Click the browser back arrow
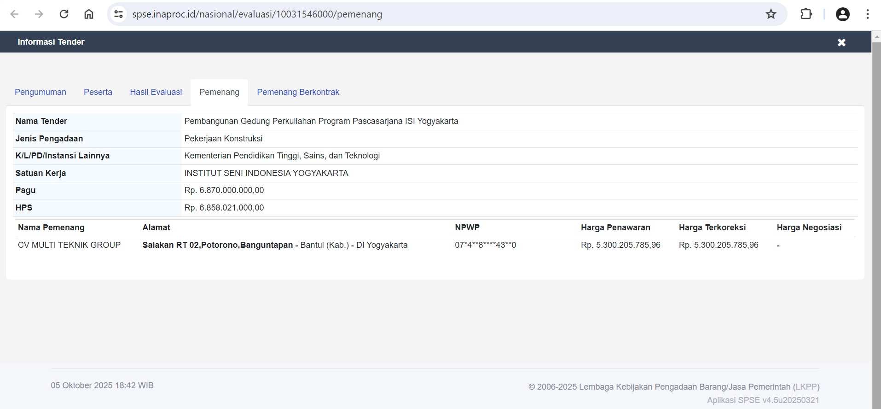This screenshot has width=881, height=409. click(15, 14)
